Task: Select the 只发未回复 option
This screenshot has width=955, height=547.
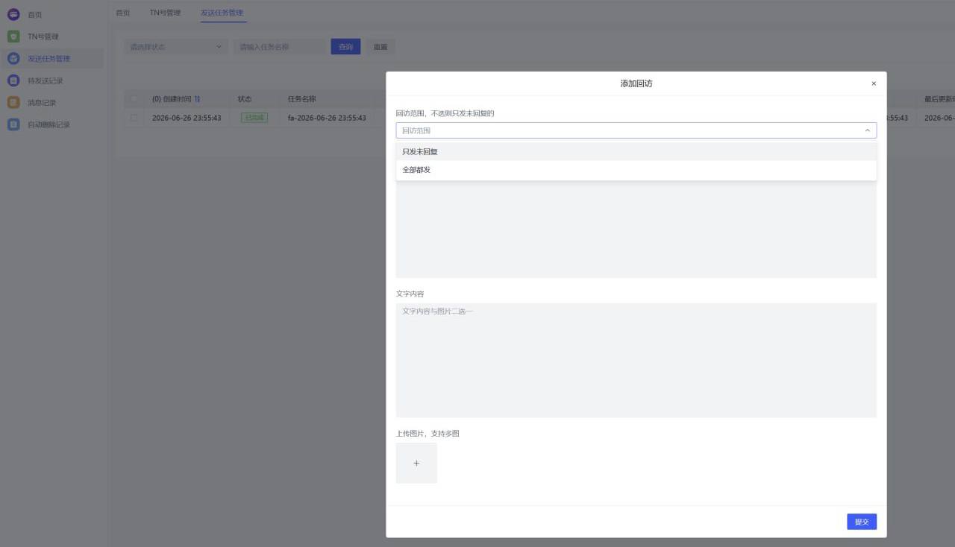Action: [x=636, y=151]
